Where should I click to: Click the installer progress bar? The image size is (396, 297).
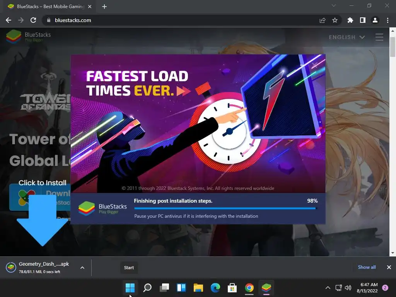226,208
